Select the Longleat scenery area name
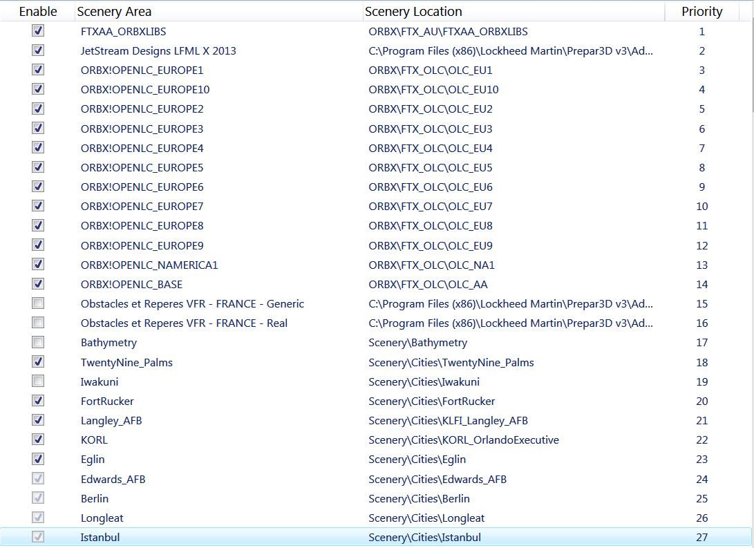This screenshot has height=548, width=754. (102, 518)
